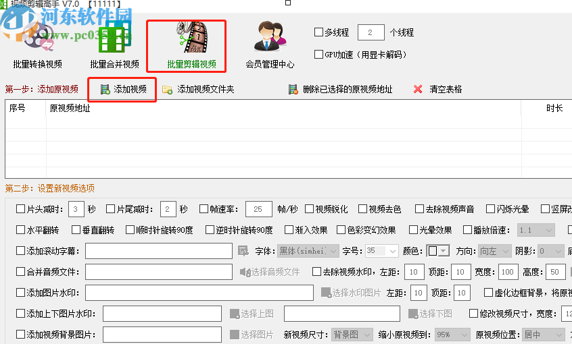Image resolution: width=572 pixels, height=344 pixels.
Task: Tick 添加滚动字幕 checkbox
Action: (x=20, y=251)
